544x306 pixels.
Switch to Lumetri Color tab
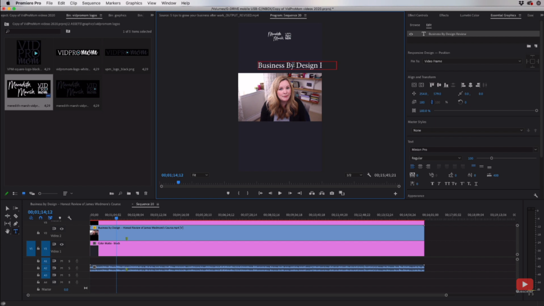(x=470, y=15)
